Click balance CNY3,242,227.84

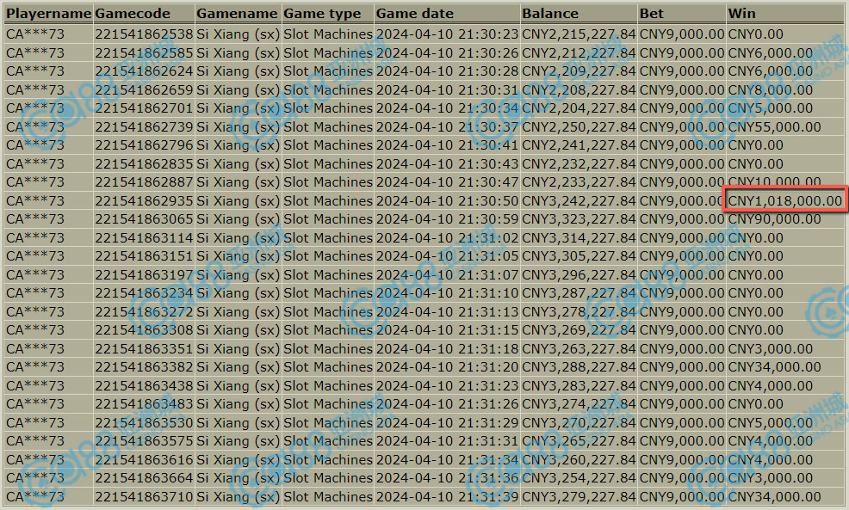pyautogui.click(x=579, y=200)
